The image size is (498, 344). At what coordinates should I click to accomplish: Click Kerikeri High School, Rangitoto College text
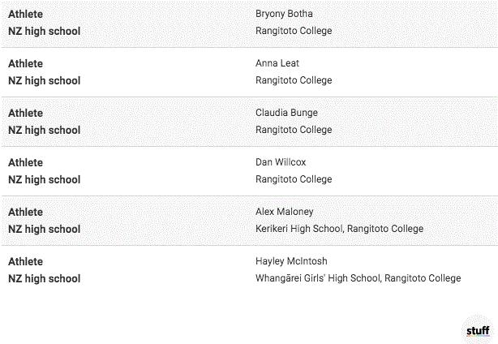339,229
